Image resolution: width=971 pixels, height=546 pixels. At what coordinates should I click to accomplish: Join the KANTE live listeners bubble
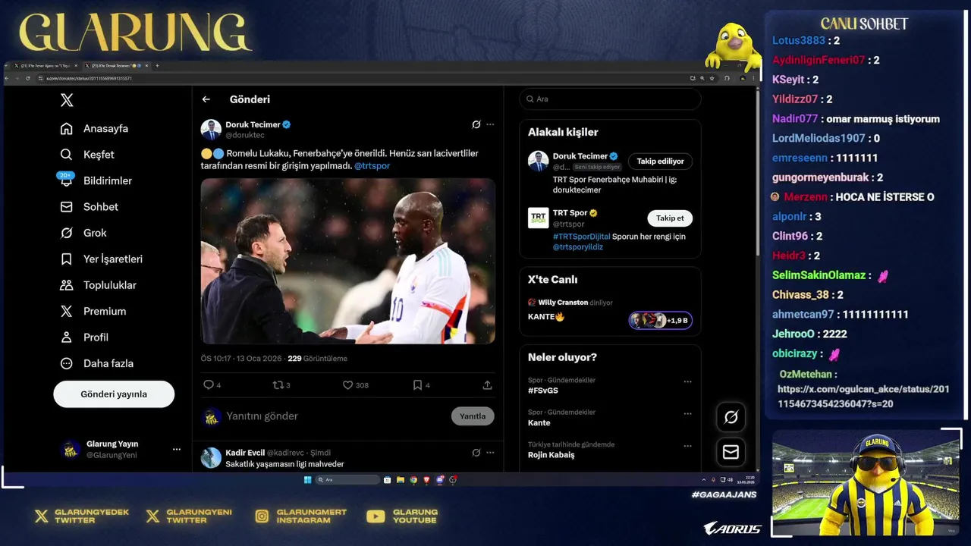pos(660,320)
